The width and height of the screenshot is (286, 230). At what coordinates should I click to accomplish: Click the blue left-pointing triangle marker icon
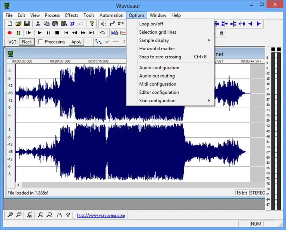tap(250, 24)
